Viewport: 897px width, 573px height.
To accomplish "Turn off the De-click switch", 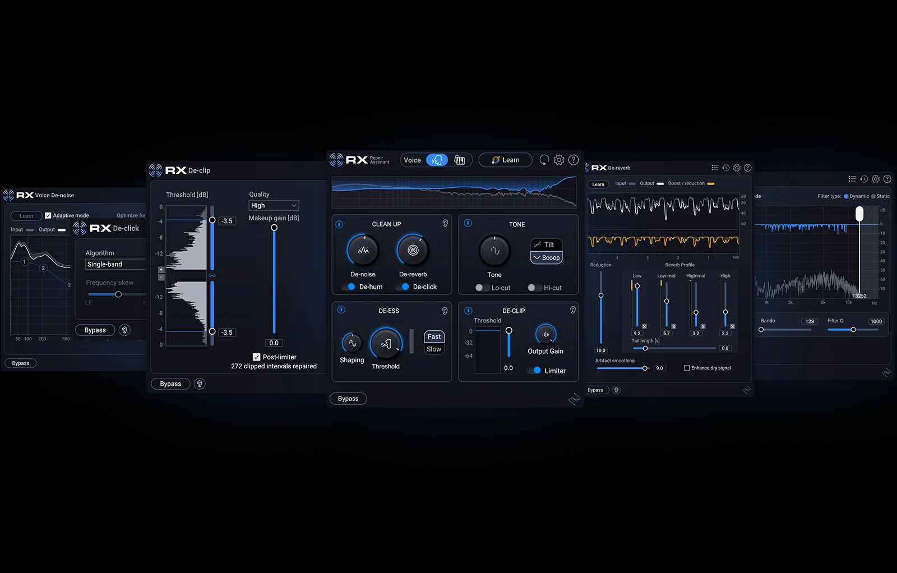I will tap(403, 286).
